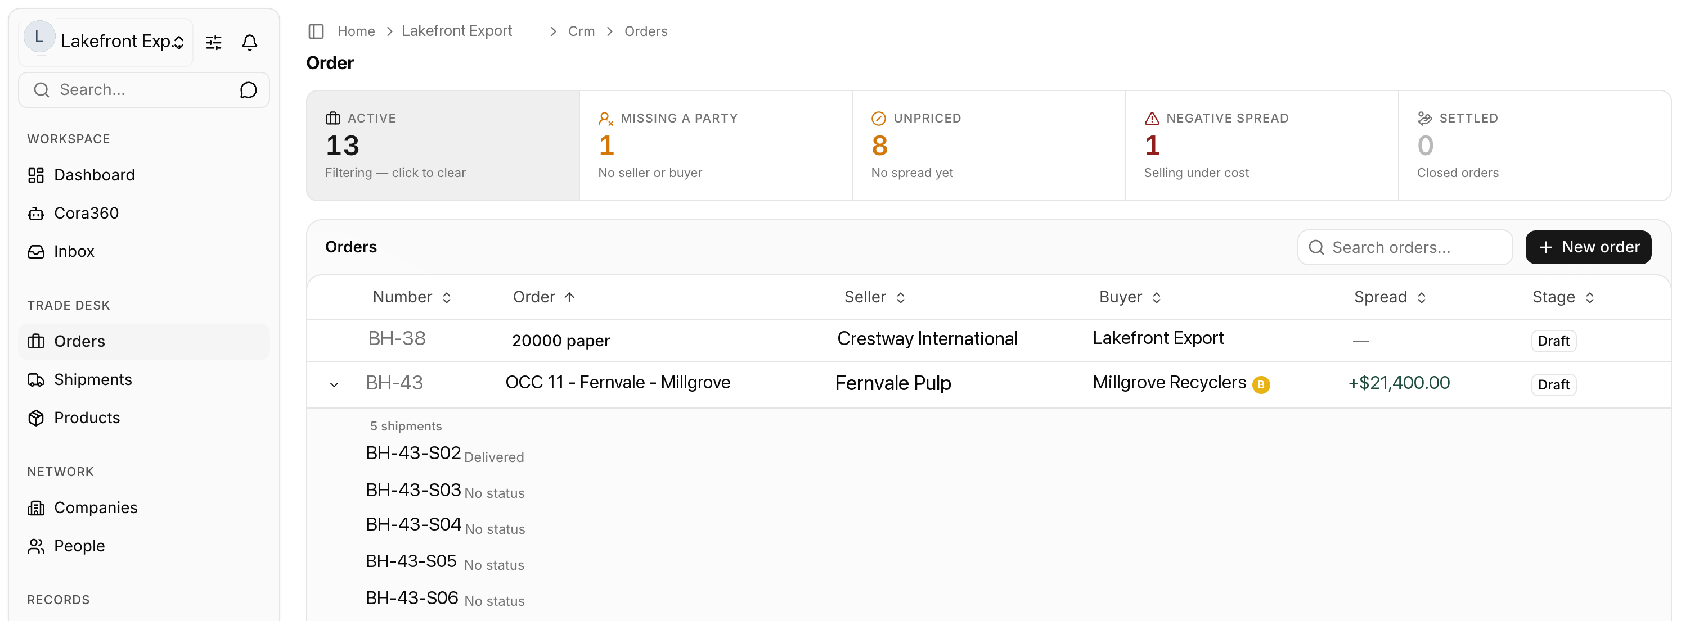Click the Draft stage badge for BH-43
Viewport: 1690px width, 621px height.
point(1553,384)
